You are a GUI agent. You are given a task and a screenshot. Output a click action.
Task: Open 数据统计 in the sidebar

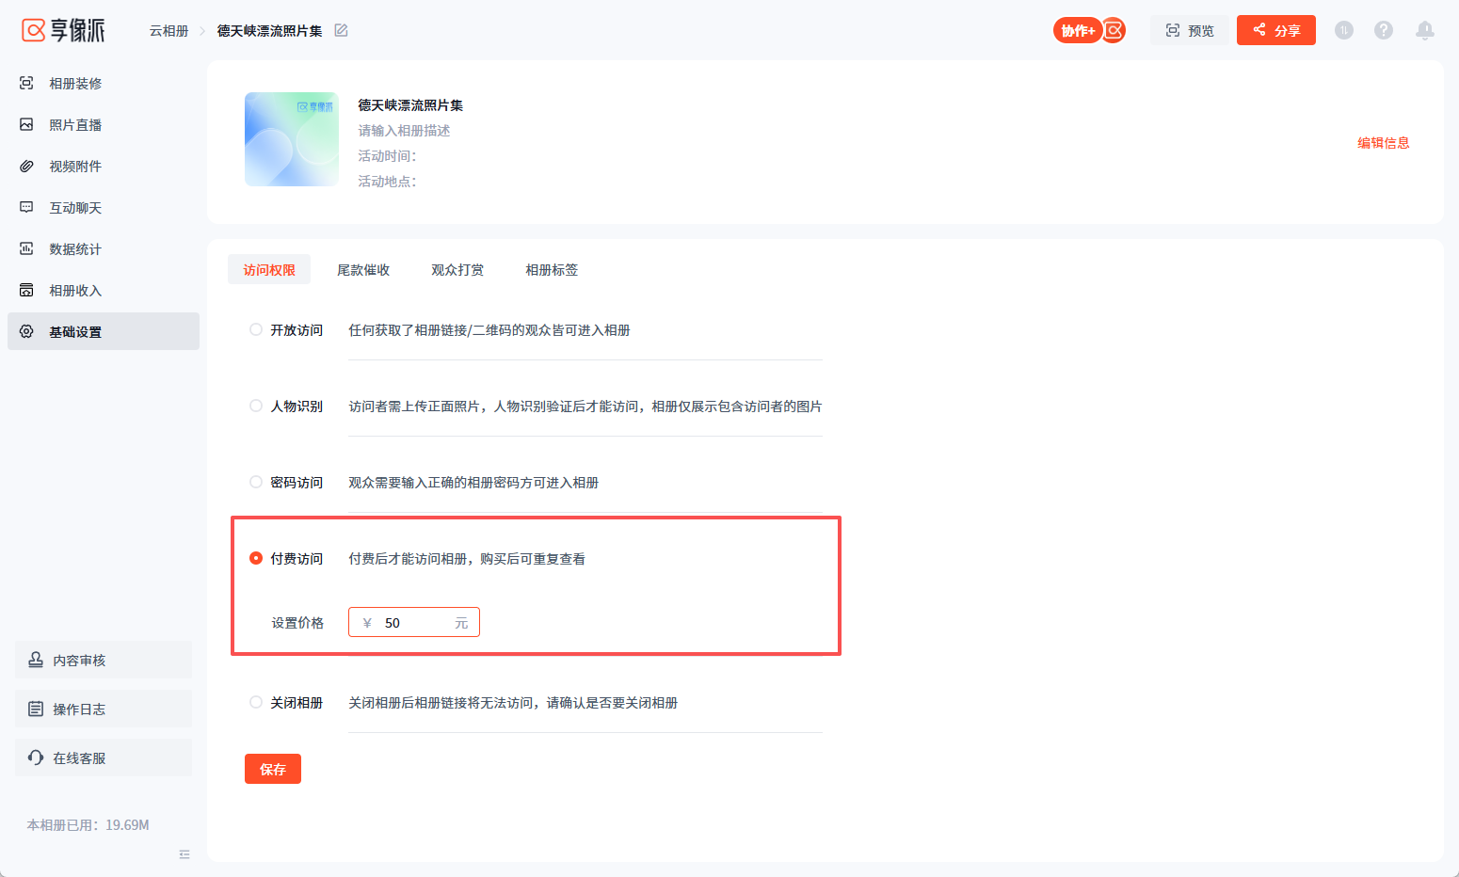point(75,249)
